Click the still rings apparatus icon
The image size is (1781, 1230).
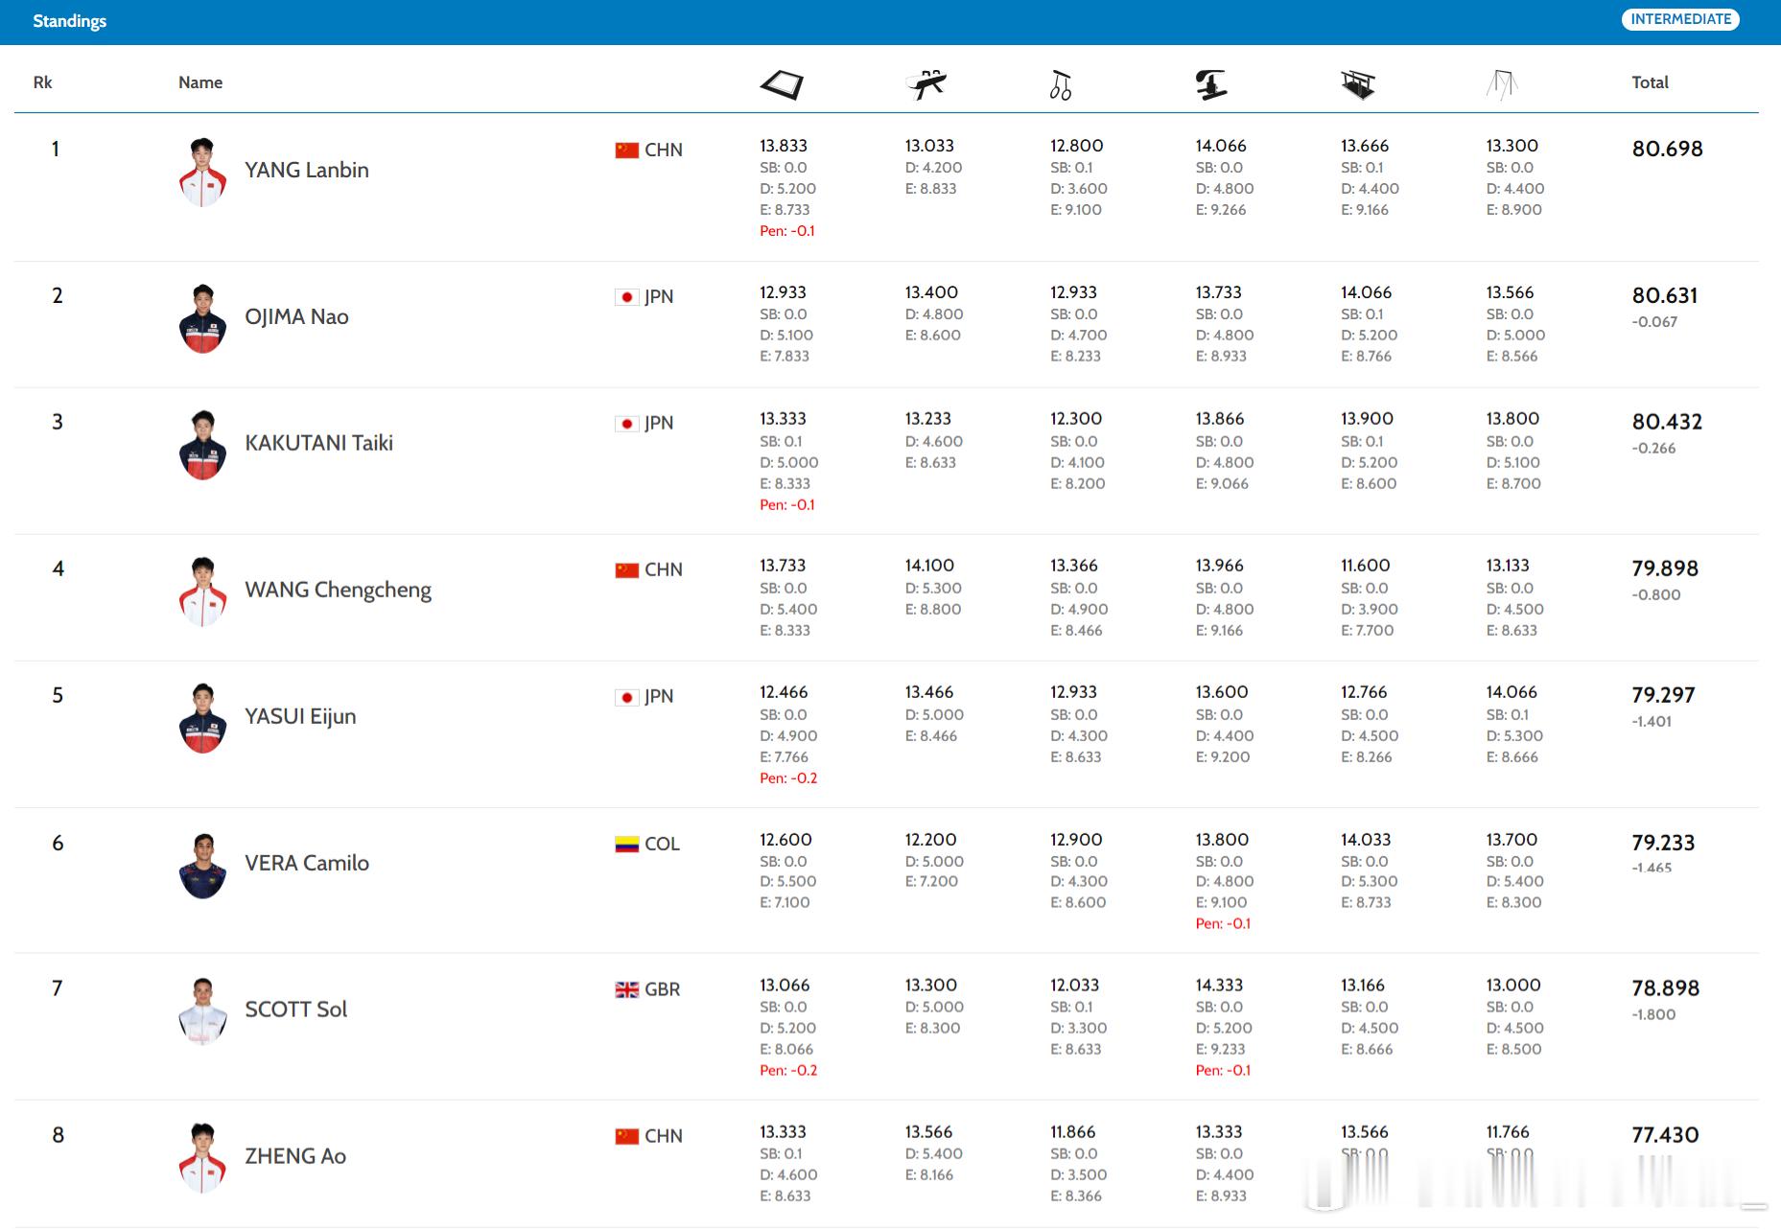pos(1060,85)
